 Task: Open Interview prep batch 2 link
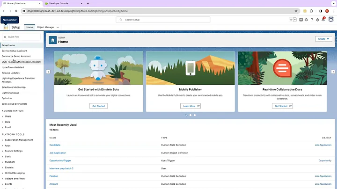point(61,168)
